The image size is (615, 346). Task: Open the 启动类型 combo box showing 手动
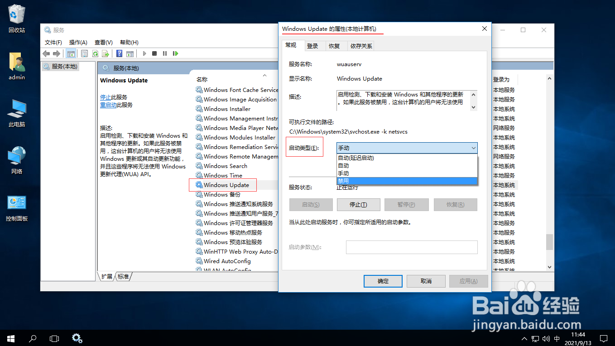click(x=407, y=148)
